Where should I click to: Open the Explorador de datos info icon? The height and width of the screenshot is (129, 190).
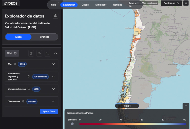(x=55, y=16)
